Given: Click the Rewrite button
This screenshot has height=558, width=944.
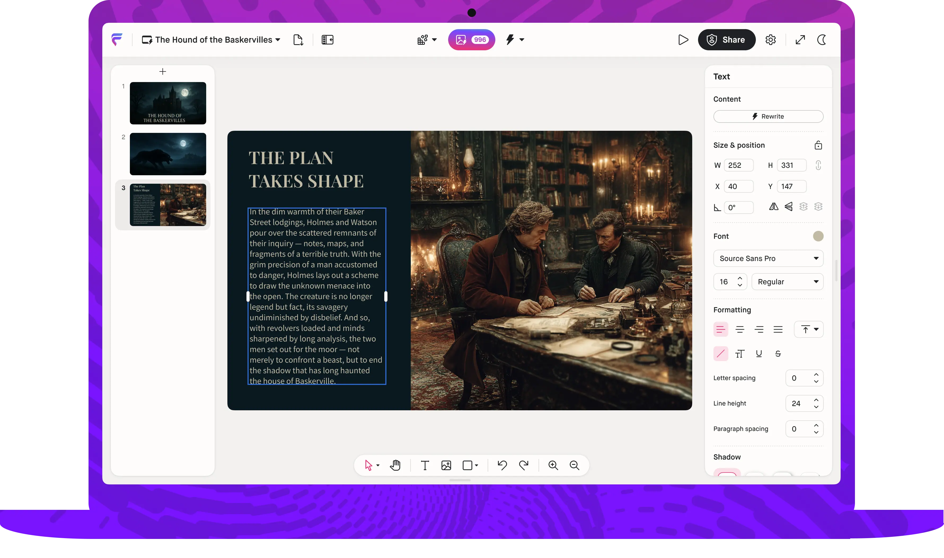Looking at the screenshot, I should 768,116.
